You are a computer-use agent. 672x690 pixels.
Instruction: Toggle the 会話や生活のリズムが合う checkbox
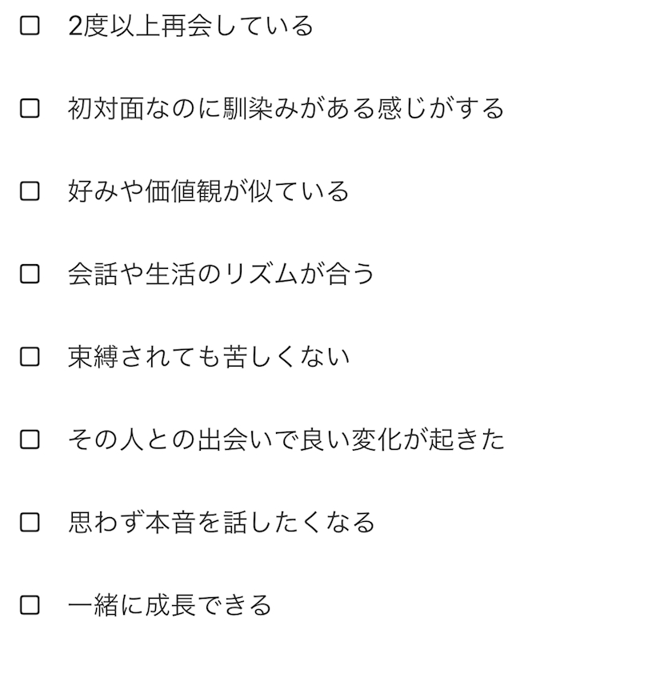coord(30,275)
